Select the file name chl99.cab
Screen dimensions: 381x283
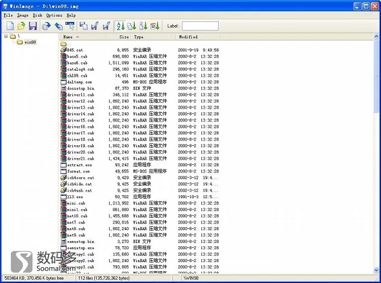tap(77, 75)
